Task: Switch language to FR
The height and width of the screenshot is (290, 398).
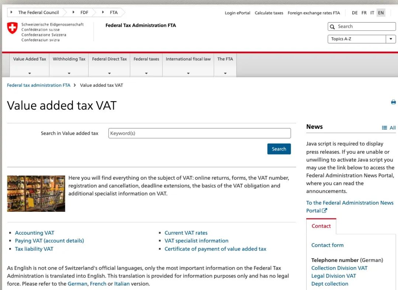Action: click(364, 13)
